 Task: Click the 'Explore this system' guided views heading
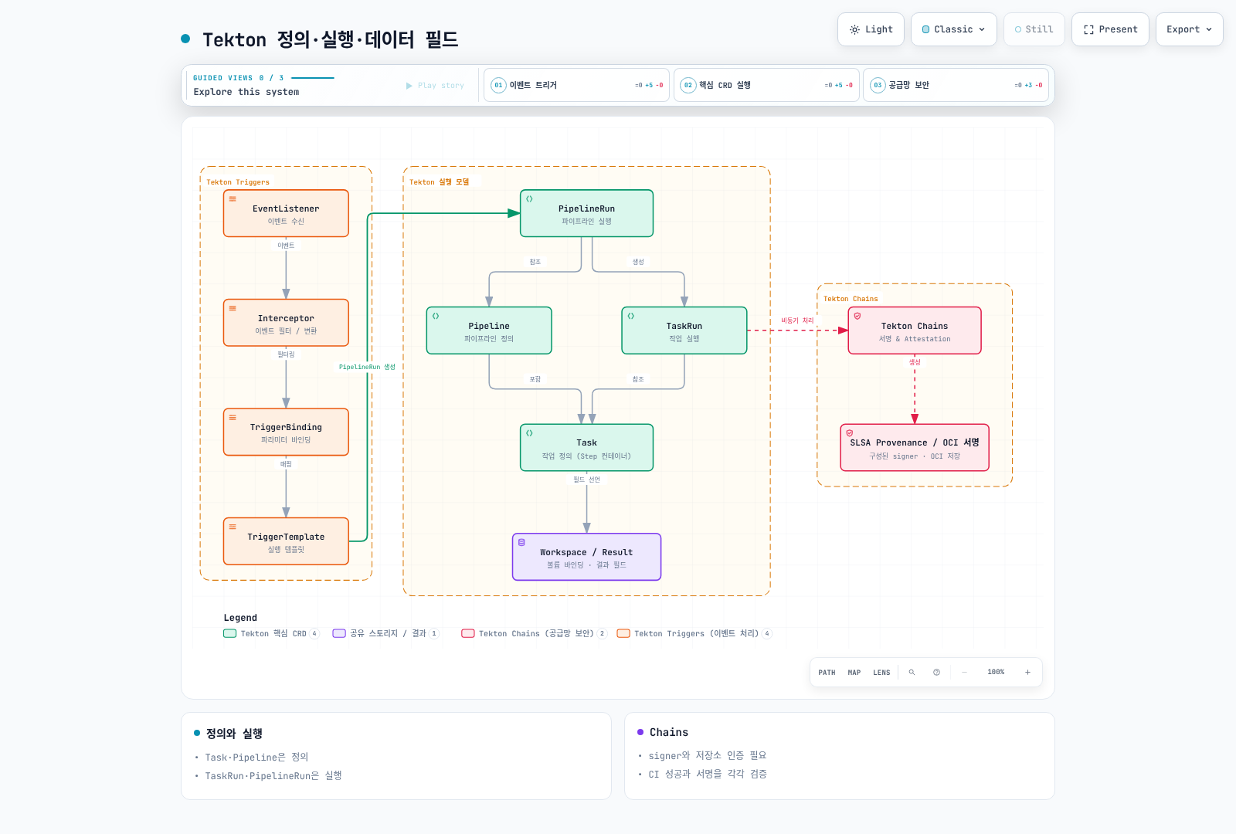click(x=246, y=92)
